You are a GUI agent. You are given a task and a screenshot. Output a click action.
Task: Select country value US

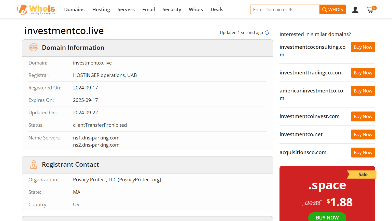pos(76,204)
